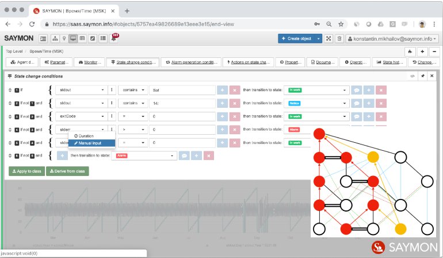Click the Apply to class button
The image size is (443, 258).
click(27, 171)
